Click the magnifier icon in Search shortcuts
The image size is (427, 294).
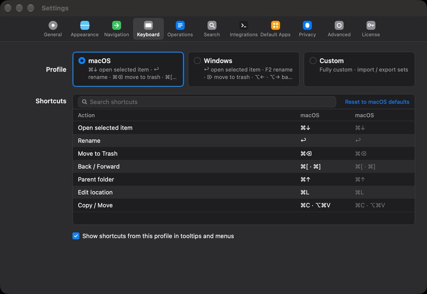tap(84, 102)
